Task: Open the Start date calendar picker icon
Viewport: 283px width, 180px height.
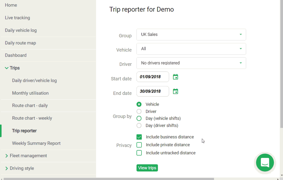Action: (x=175, y=77)
